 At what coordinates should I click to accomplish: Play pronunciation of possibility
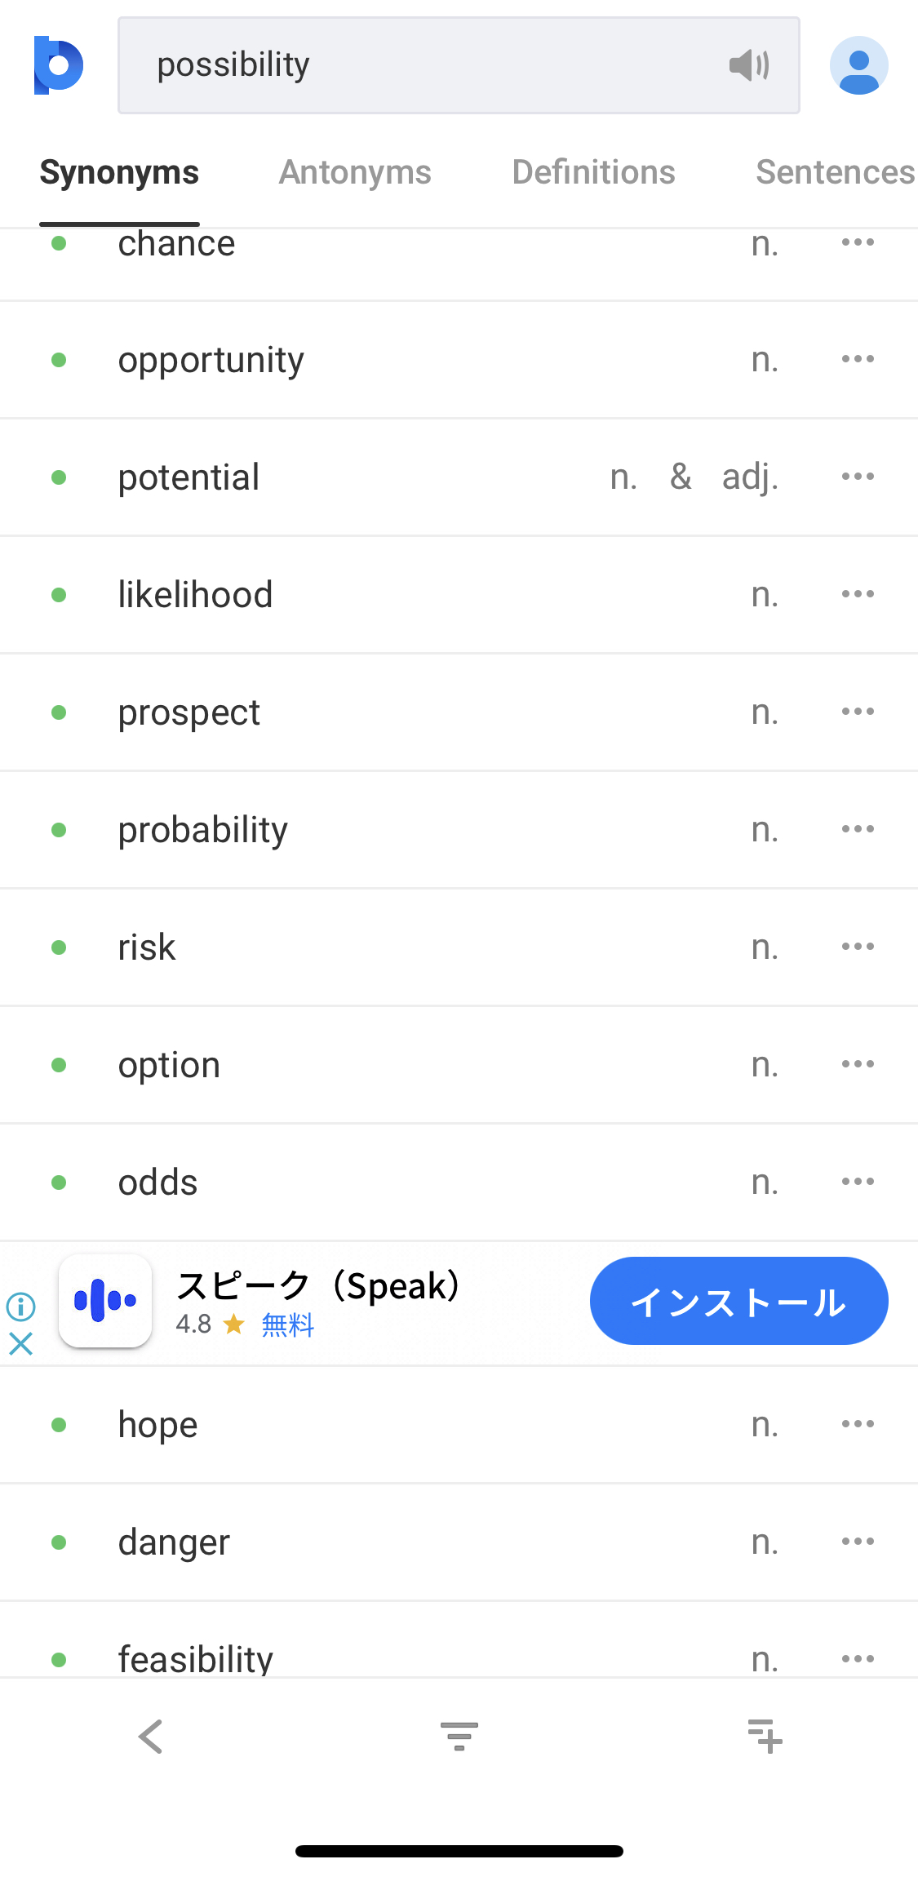tap(749, 65)
